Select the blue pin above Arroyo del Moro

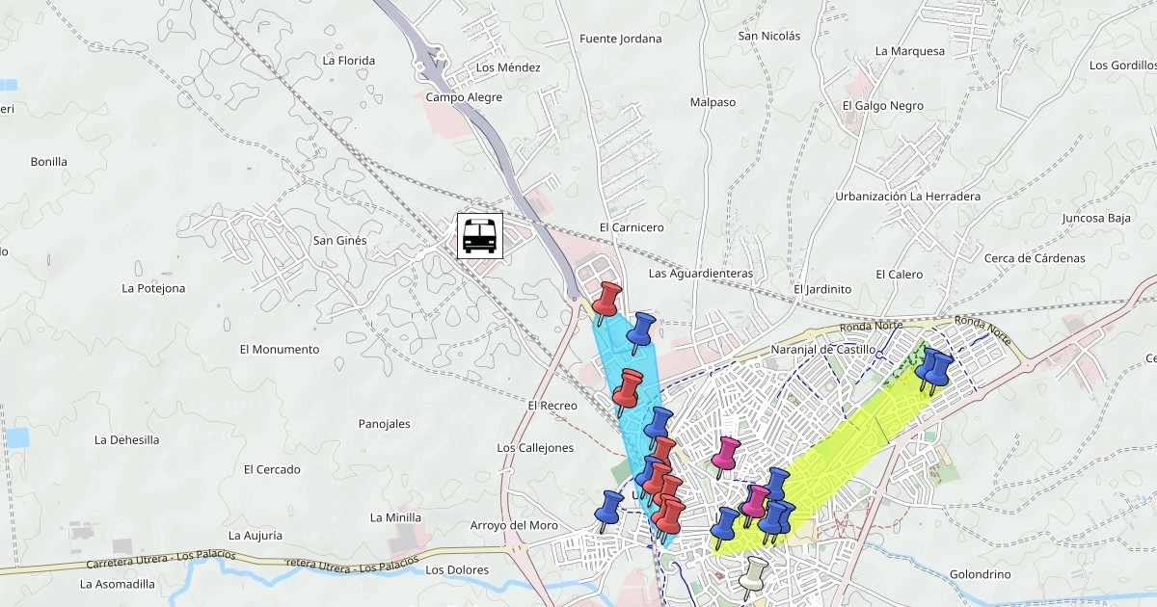point(608,509)
